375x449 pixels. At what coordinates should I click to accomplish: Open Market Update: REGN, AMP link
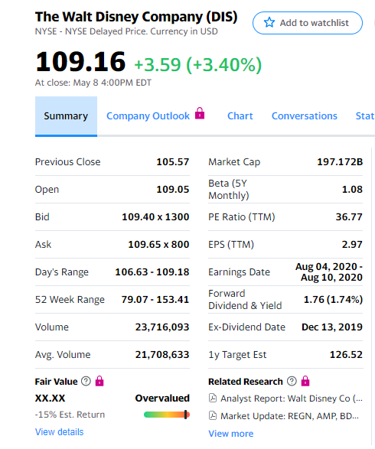(289, 416)
